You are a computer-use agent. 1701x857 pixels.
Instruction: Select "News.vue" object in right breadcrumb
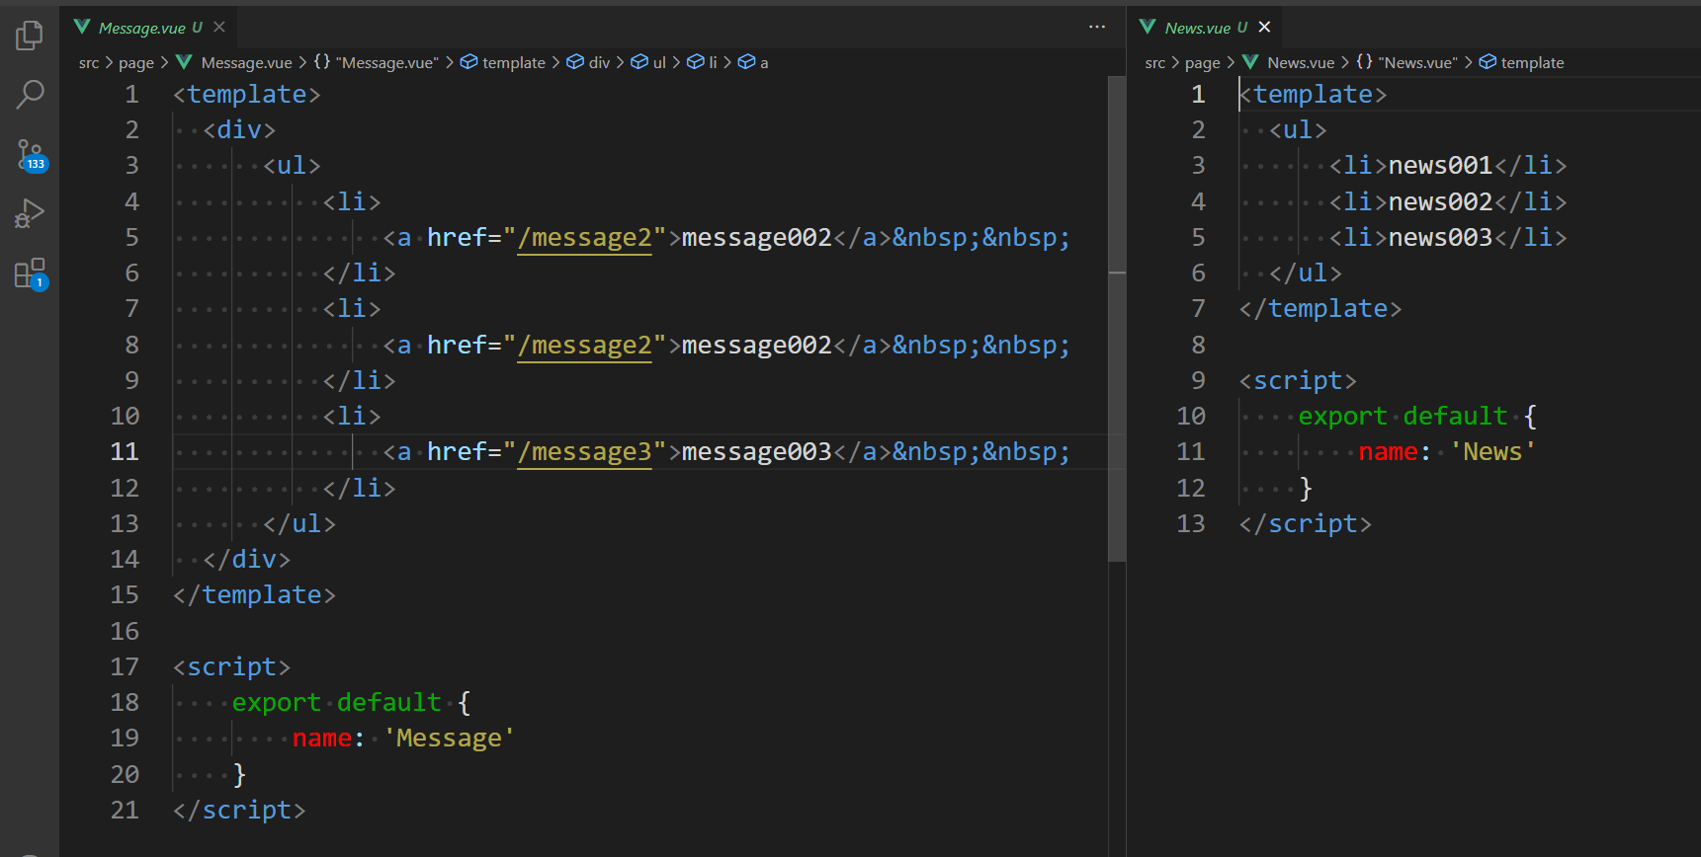1407,62
